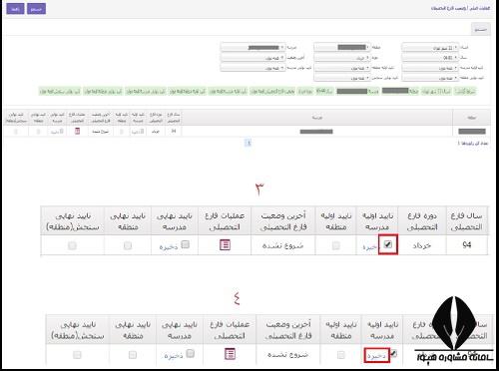Tick region initial approval checkbox in section 3
Screen dimensions: 499x371
[336, 245]
